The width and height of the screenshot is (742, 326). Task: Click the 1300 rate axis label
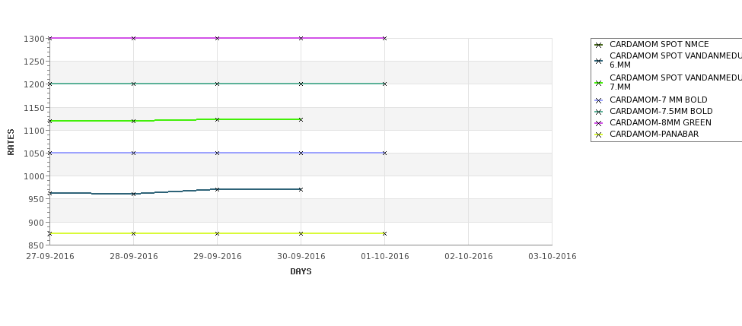pos(34,39)
